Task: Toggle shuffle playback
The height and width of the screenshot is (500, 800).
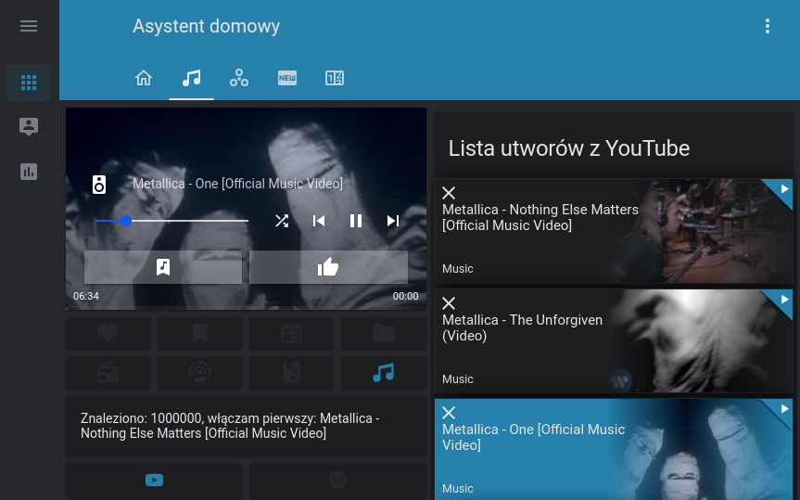Action: (x=282, y=221)
